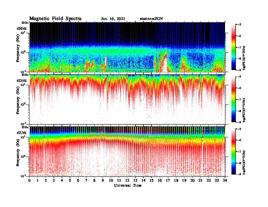This screenshot has height=207, width=268.
Task: Click the dD/dt spectrogram plot
Action: [x=127, y=99]
